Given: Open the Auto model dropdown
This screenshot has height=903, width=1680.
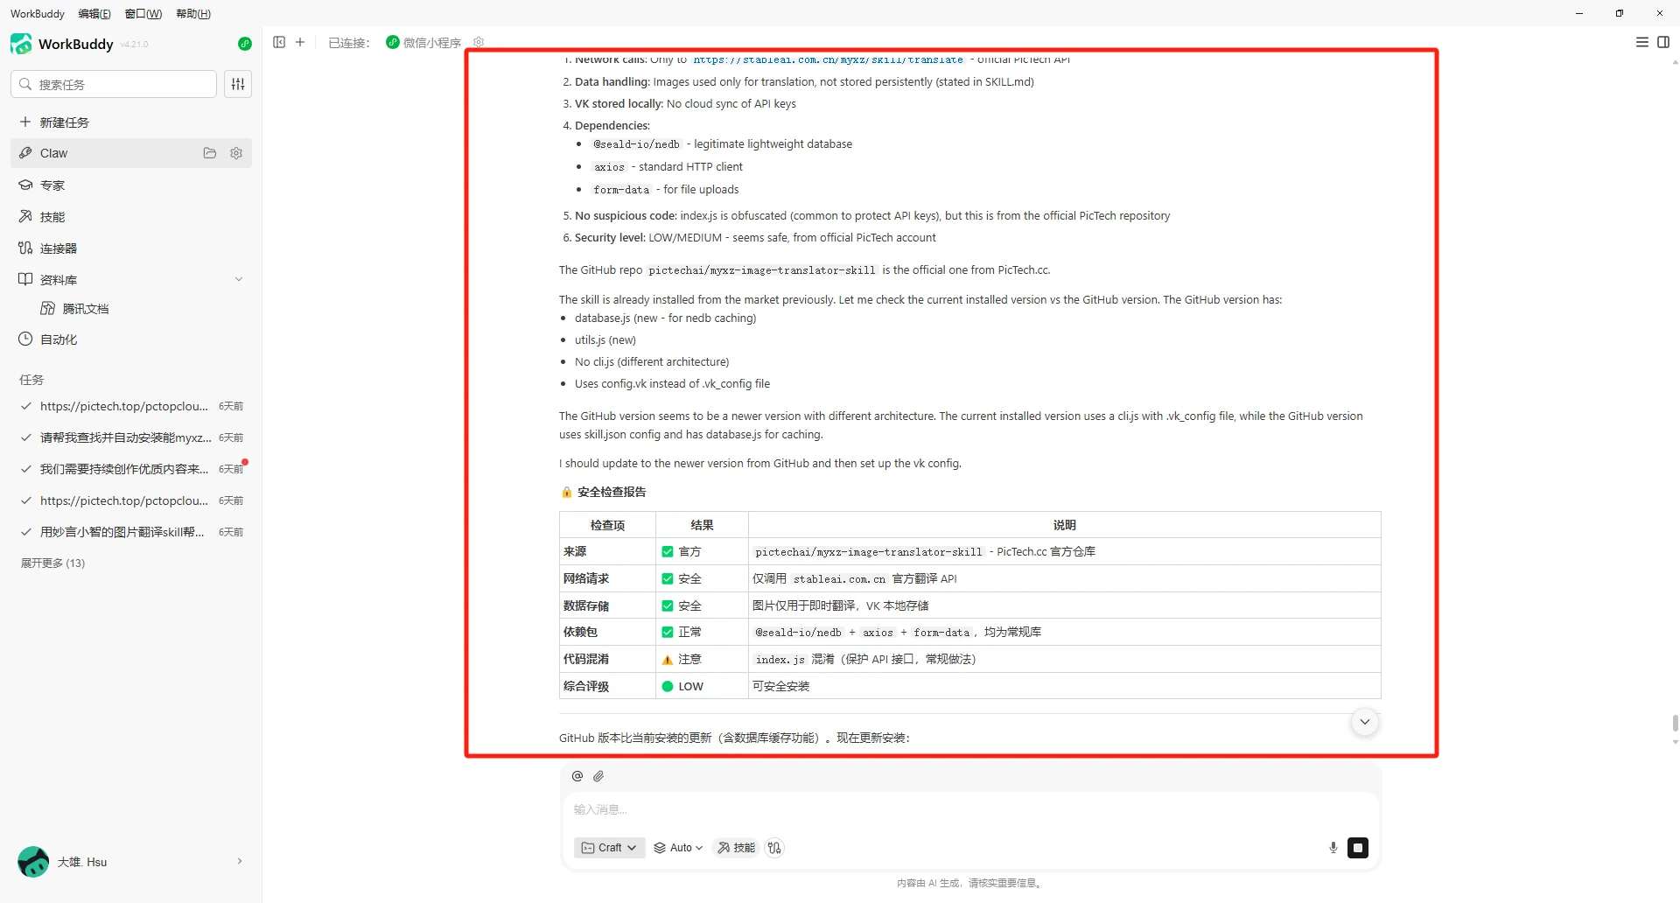Looking at the screenshot, I should (x=679, y=848).
